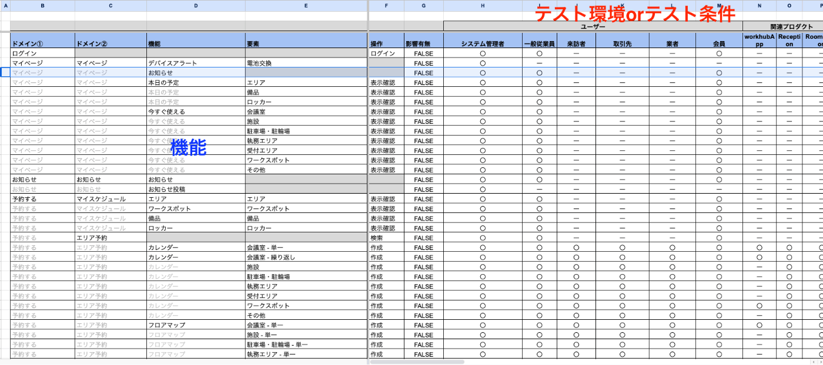Click the ドメイン① header cell
Image resolution: width=823 pixels, height=365 pixels.
pos(42,40)
